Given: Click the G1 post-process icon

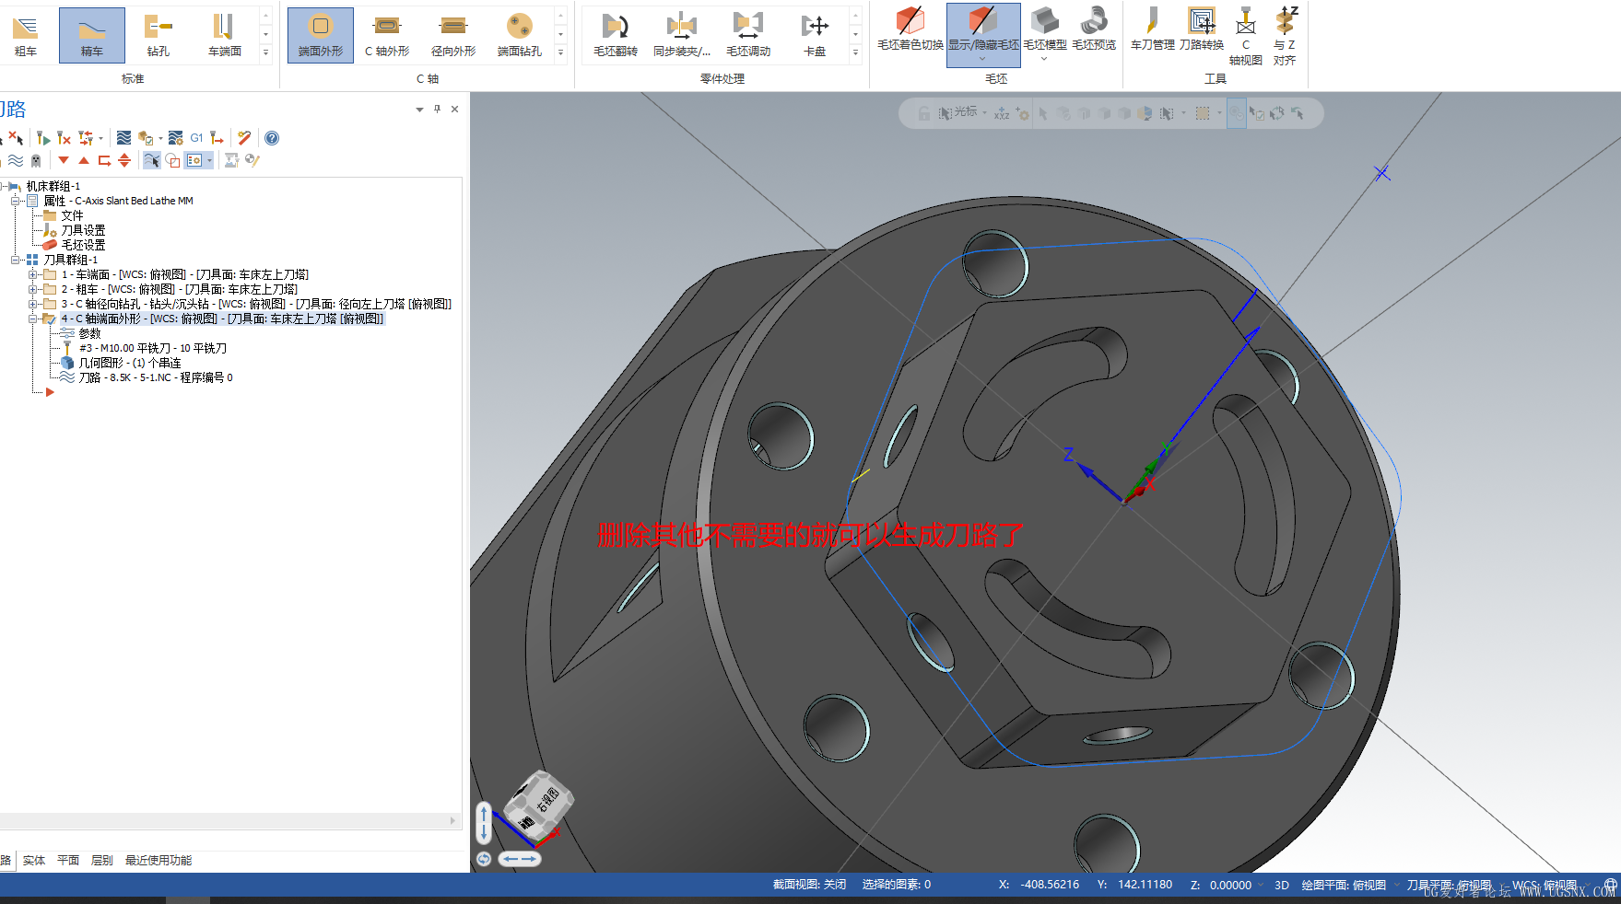Looking at the screenshot, I should click(x=196, y=138).
